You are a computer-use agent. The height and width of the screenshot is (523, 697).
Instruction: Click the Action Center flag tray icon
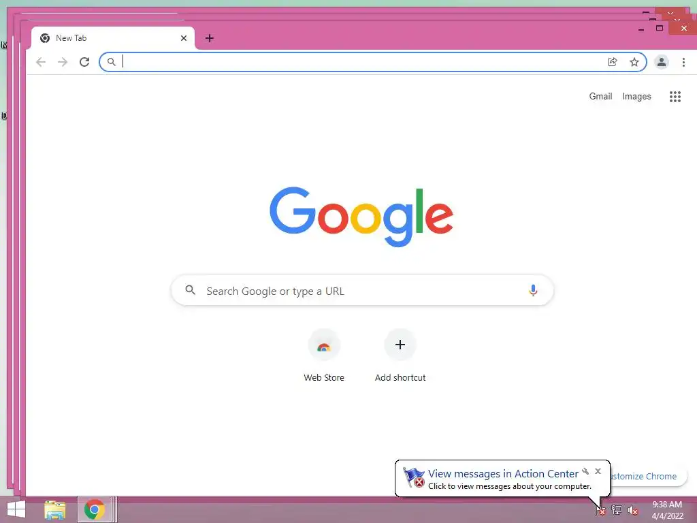pos(600,510)
